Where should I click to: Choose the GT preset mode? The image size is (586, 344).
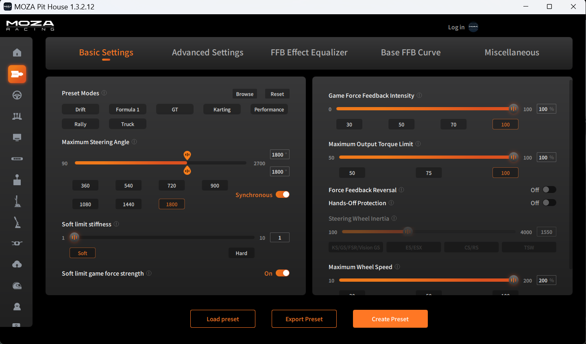pyautogui.click(x=175, y=110)
